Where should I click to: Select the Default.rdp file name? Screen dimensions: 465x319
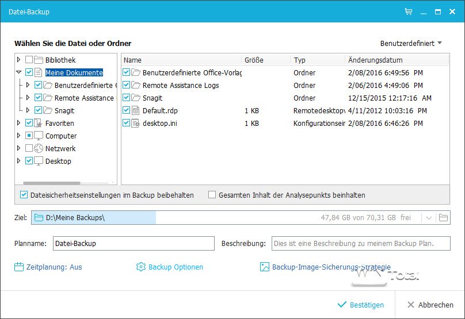pyautogui.click(x=160, y=110)
